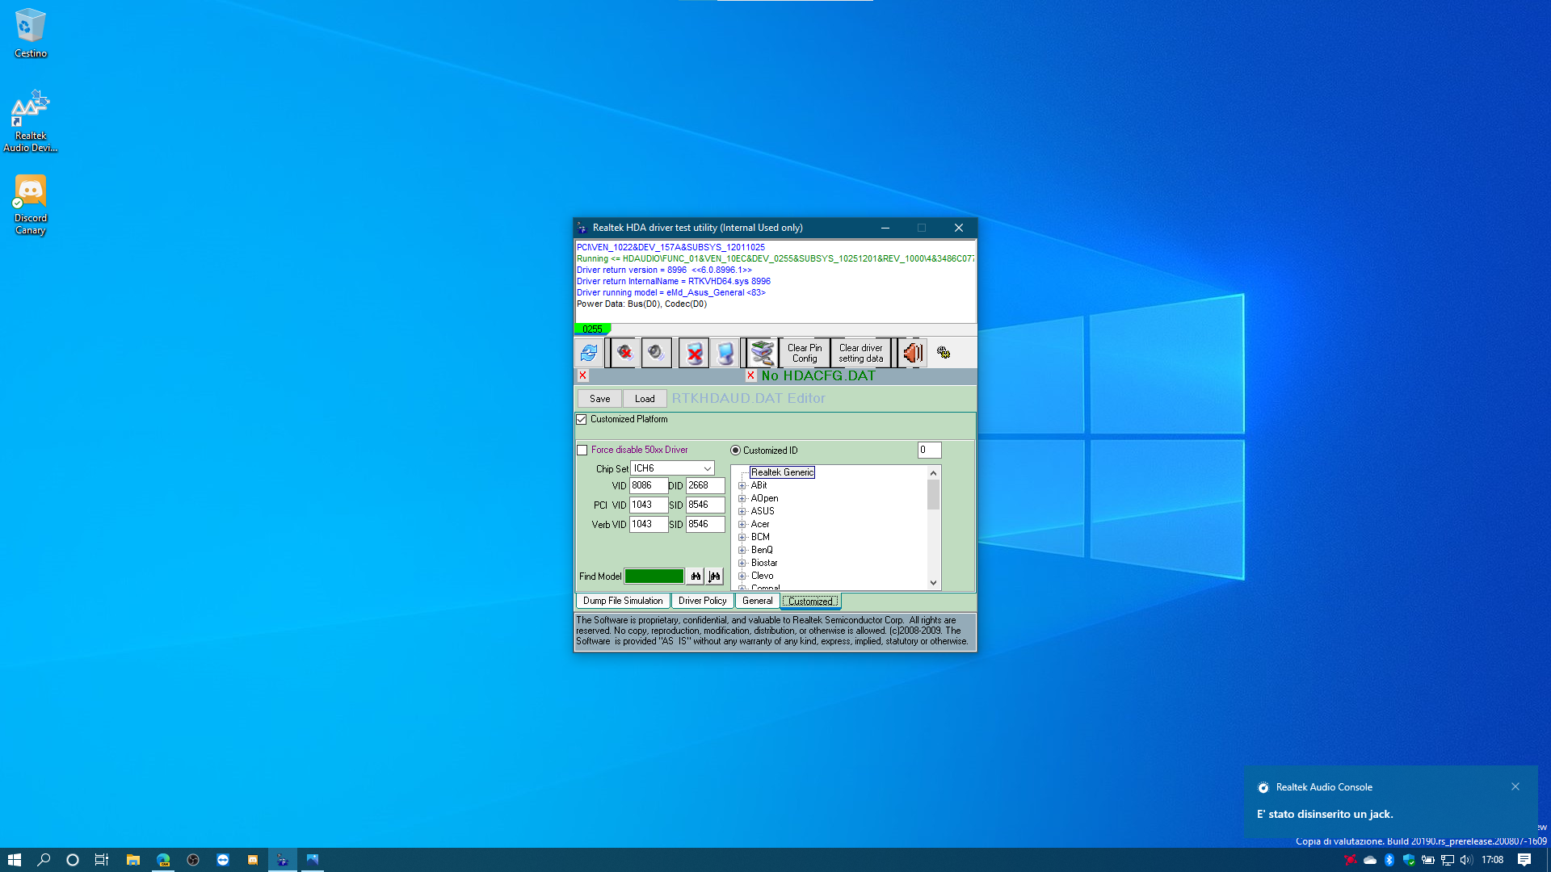Click the find-next binoculars icon
Viewport: 1551px width, 872px height.
click(714, 576)
